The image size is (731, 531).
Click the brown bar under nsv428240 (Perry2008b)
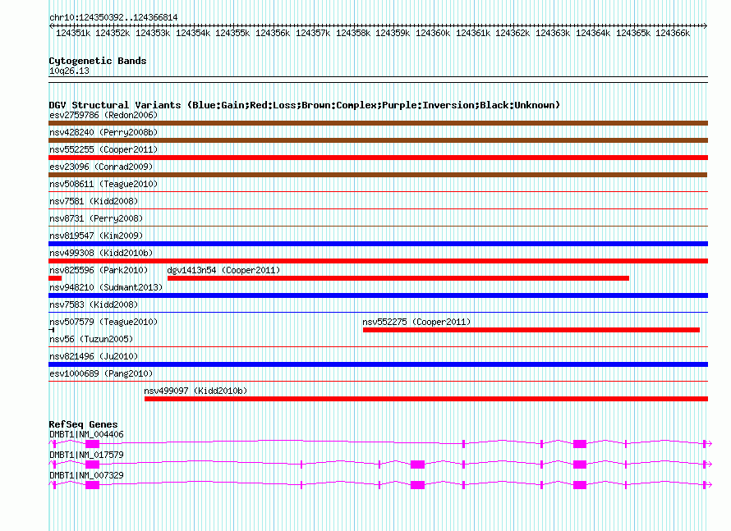(378, 140)
